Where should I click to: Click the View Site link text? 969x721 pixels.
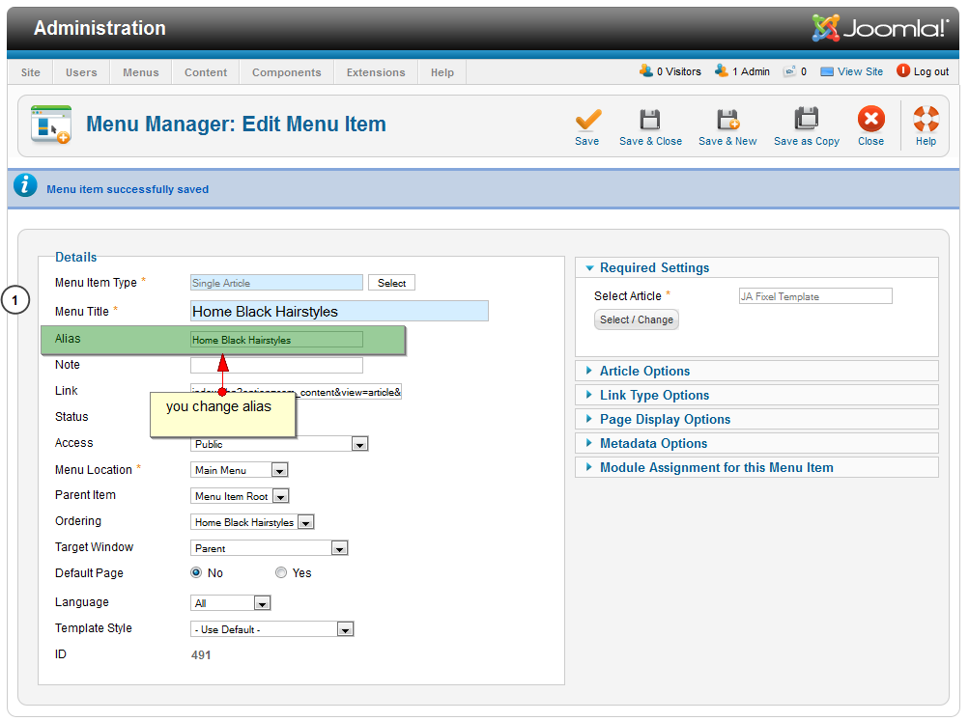tap(860, 71)
